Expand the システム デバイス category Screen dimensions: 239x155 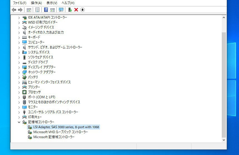(x=19, y=53)
